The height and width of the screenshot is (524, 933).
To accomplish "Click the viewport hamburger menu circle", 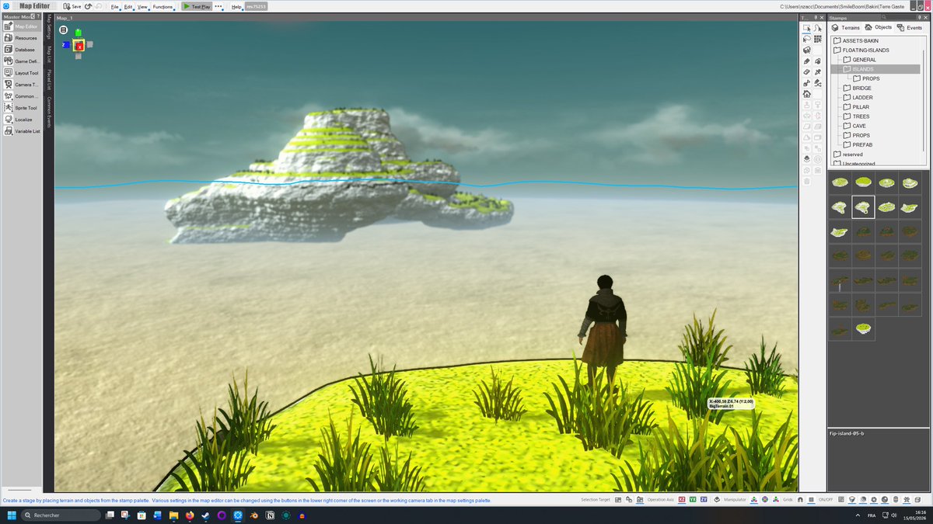I will click(64, 30).
